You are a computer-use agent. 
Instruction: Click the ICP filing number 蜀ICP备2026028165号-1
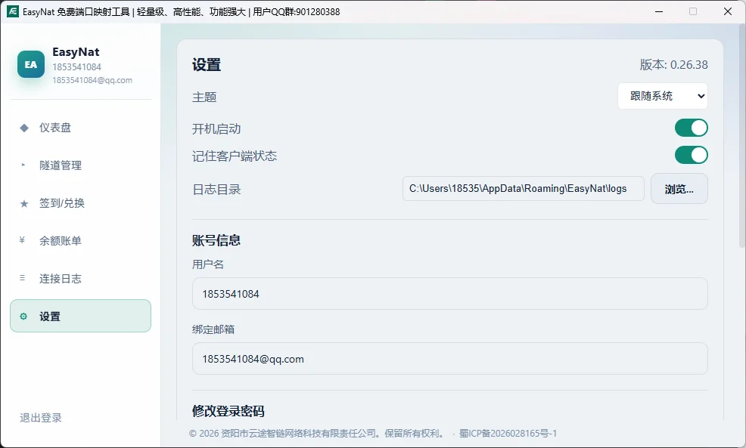click(508, 434)
